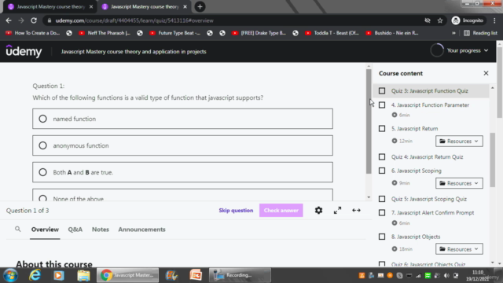The width and height of the screenshot is (503, 283).
Task: Open the search magnifier icon near Overview
Action: coord(17,229)
